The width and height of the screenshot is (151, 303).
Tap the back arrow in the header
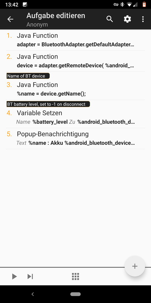10,19
